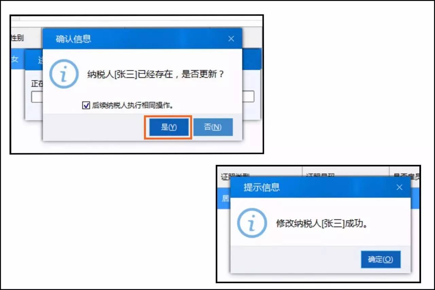Click the 修改纳税人[张三]成功 message text
Viewport: 435px width, 290px height.
tap(322, 224)
